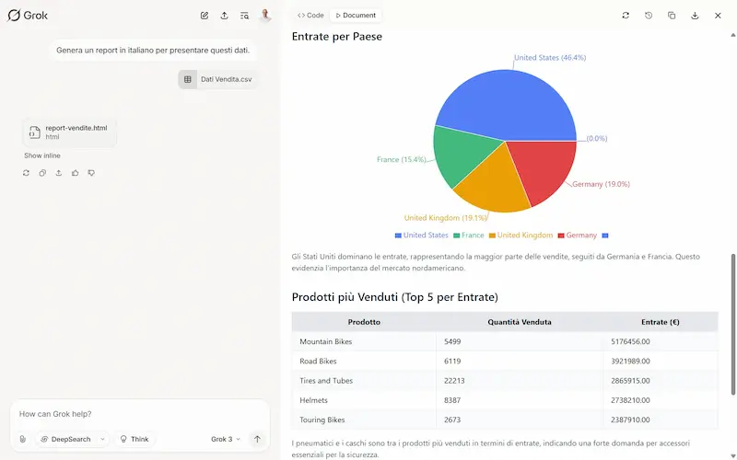
Task: Click the Germany (19.0%) chart label
Action: coord(602,184)
